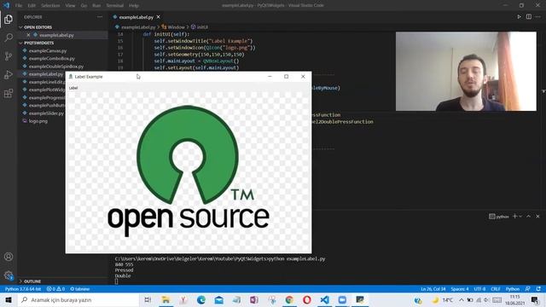The height and width of the screenshot is (307, 546).
Task: Open the Windows action center notifications
Action: point(535,299)
